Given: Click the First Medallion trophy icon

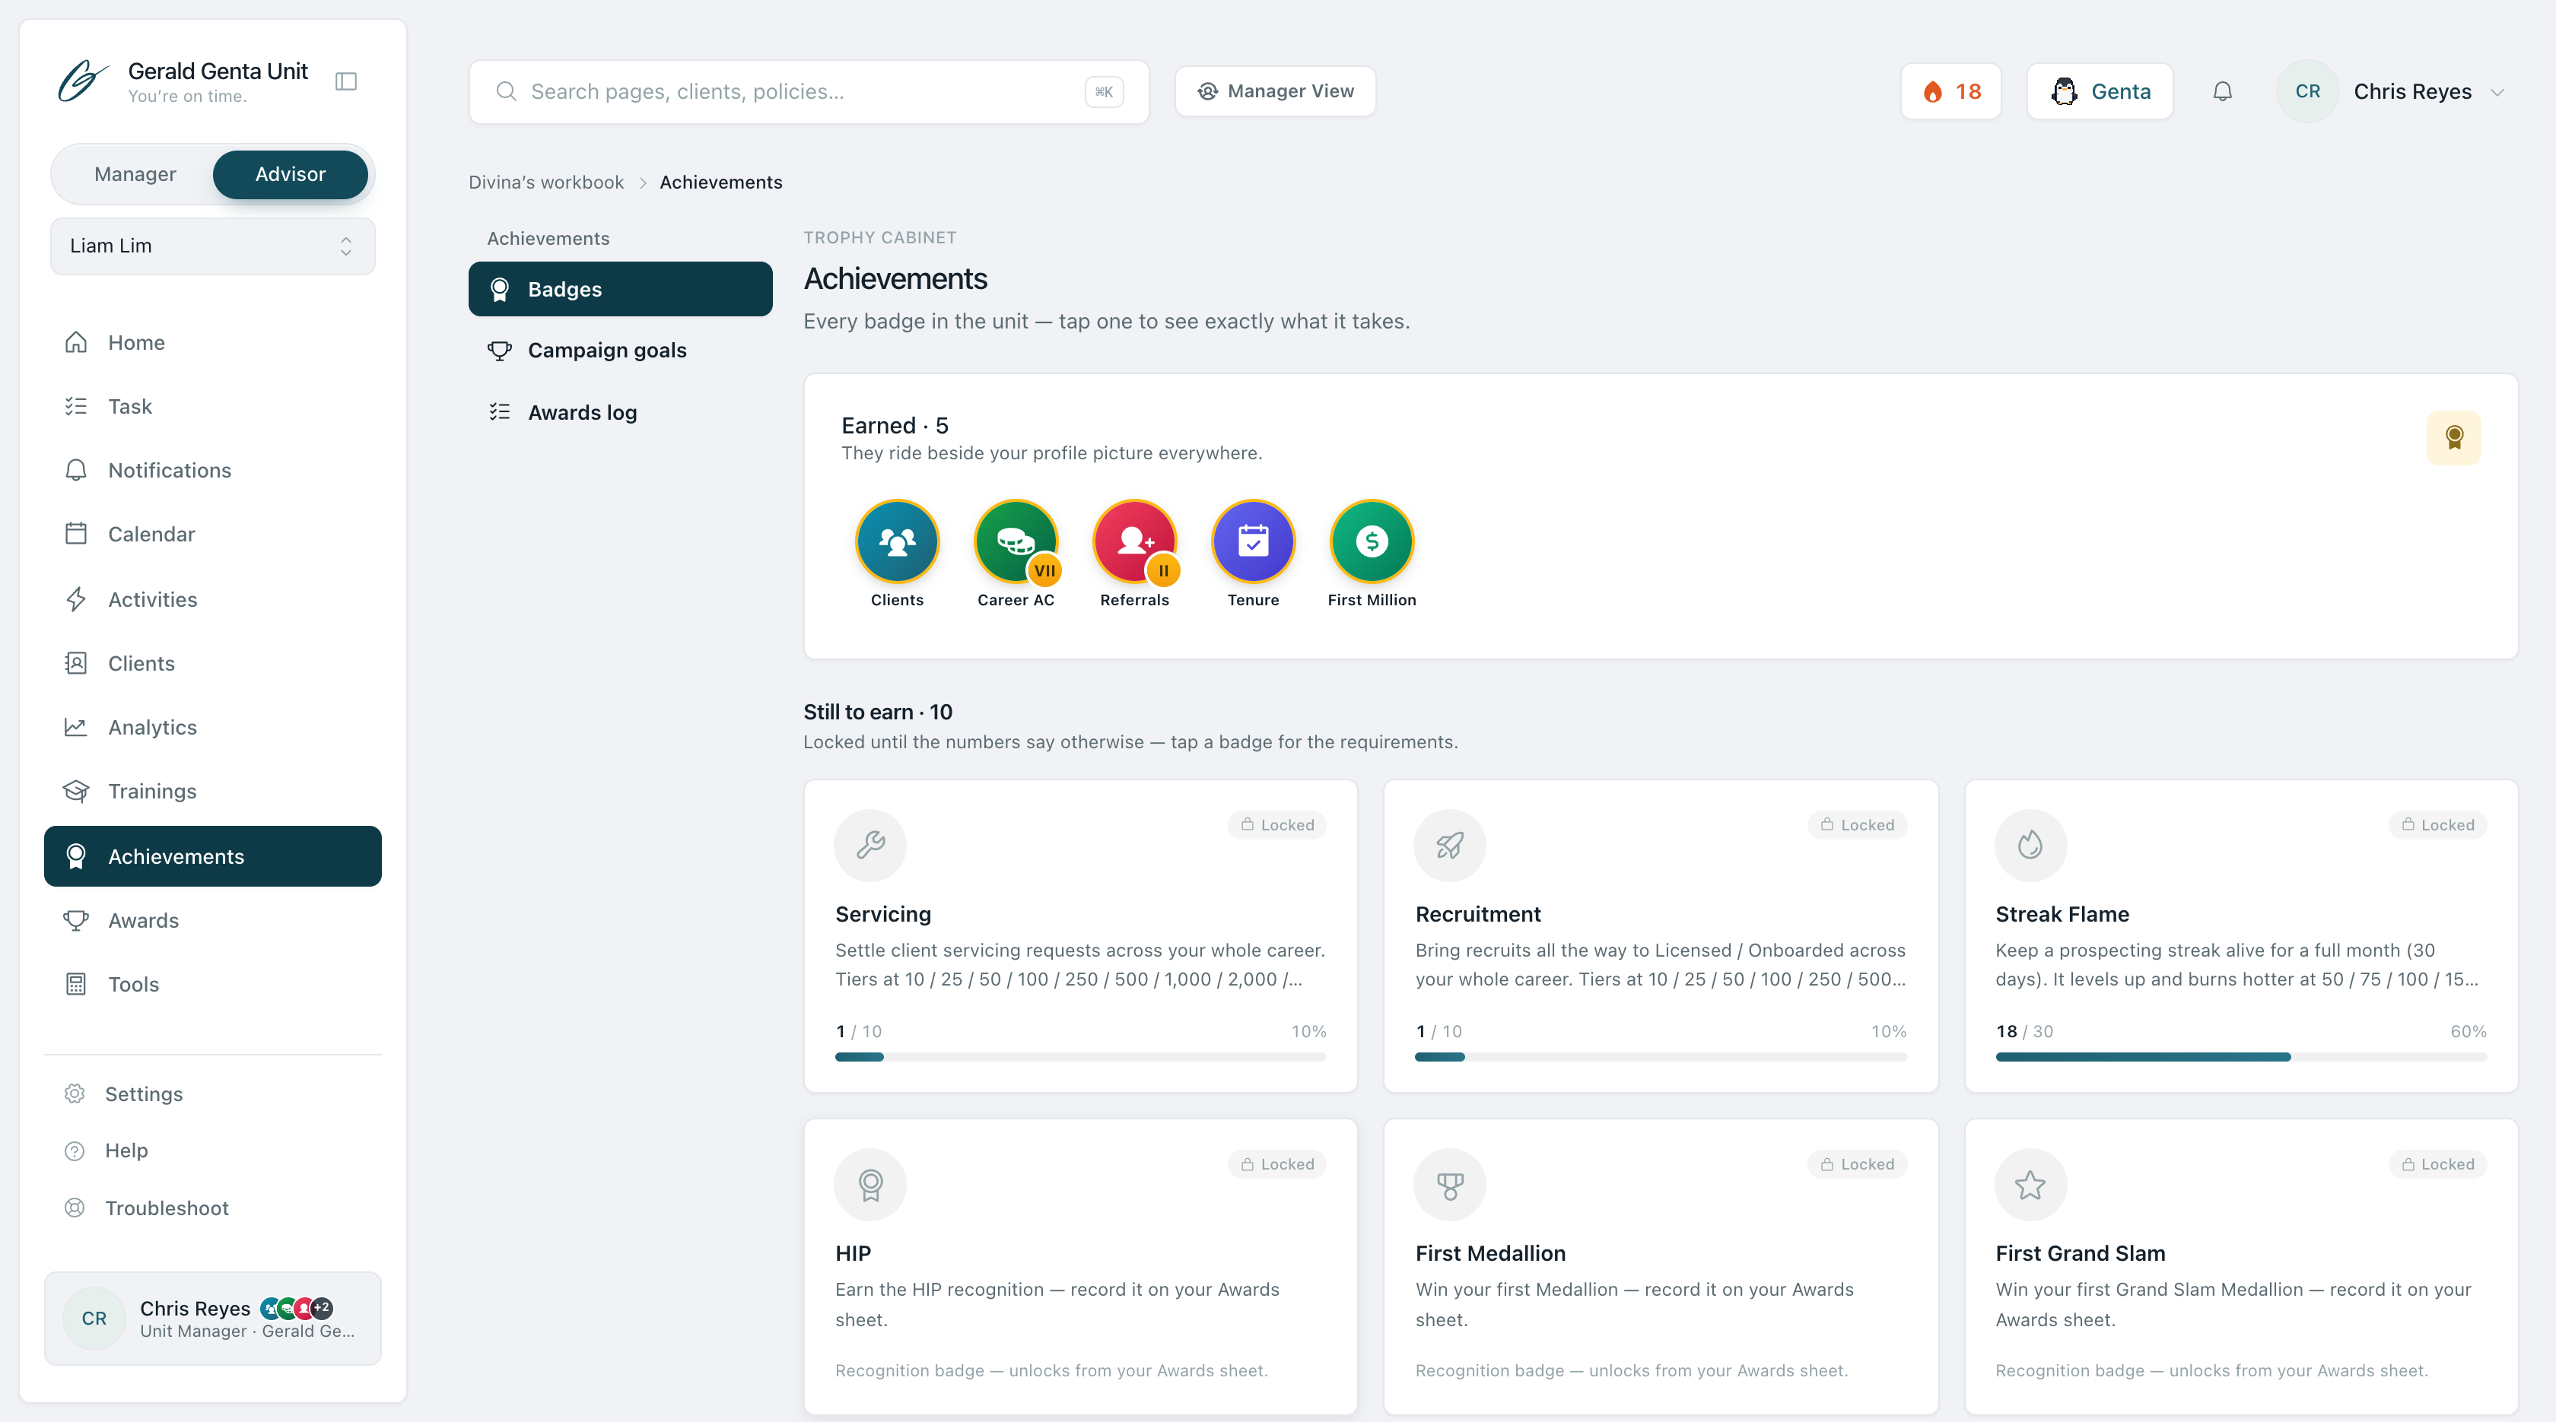Looking at the screenshot, I should click(x=1450, y=1184).
